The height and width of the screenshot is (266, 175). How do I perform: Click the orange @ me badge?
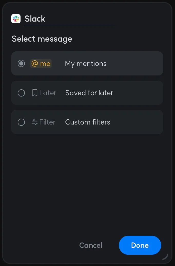[x=41, y=63]
